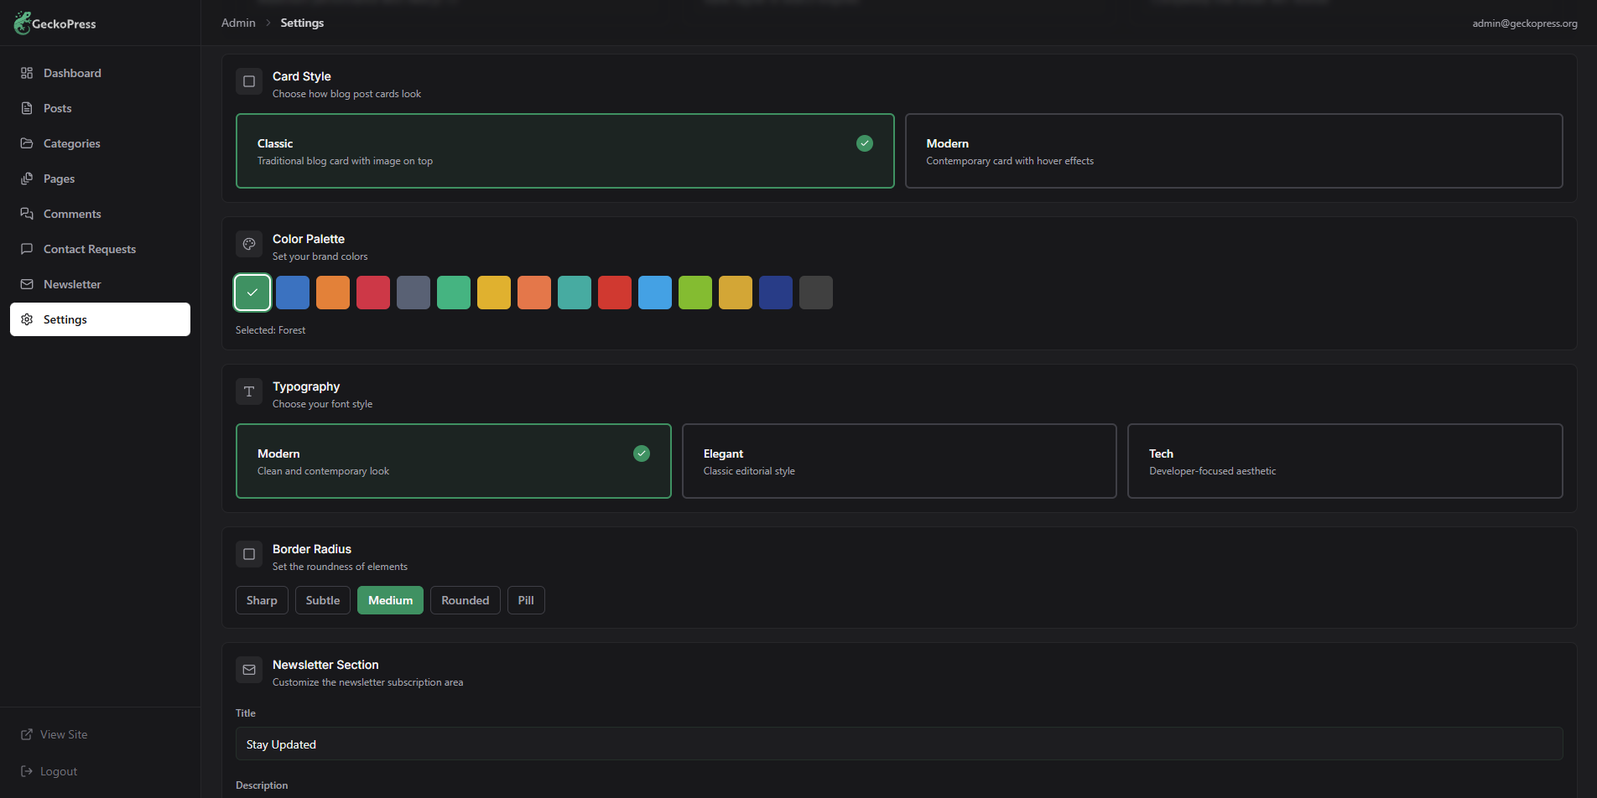Choose the Elegant typography style
This screenshot has height=798, width=1597.
pyautogui.click(x=899, y=461)
